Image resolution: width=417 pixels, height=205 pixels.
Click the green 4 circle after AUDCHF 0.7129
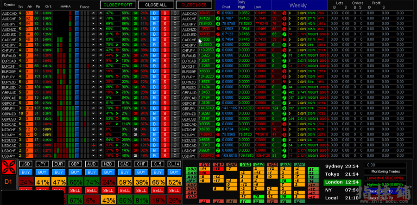218,19
